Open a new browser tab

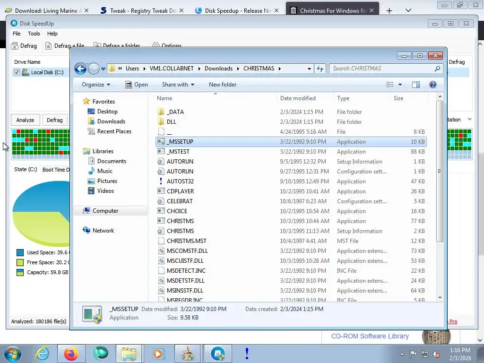389,10
